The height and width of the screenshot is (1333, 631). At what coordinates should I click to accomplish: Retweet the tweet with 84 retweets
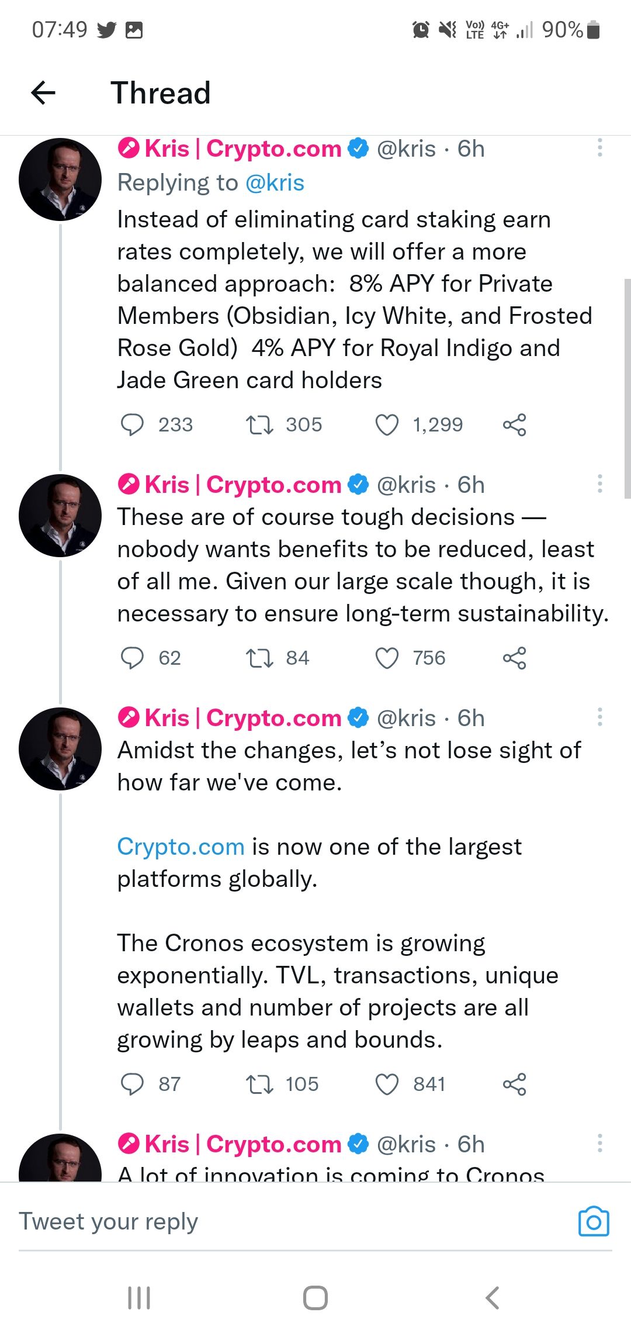pos(259,658)
